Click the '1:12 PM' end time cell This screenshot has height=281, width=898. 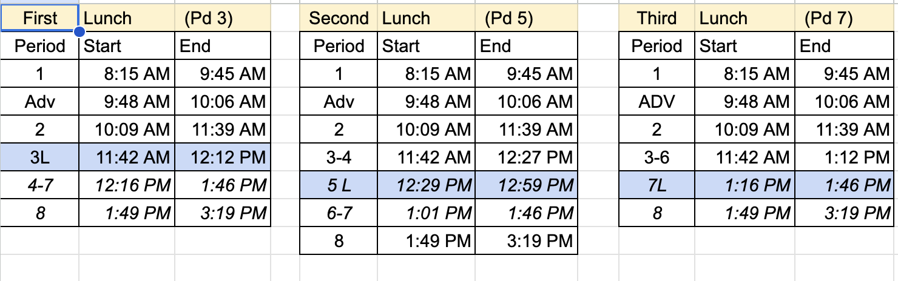(845, 157)
